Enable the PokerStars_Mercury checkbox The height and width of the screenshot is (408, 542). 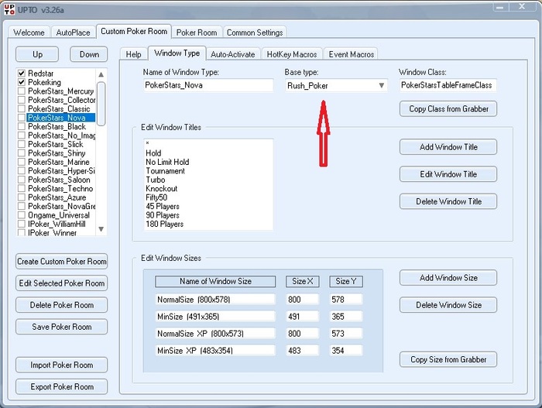(x=22, y=91)
